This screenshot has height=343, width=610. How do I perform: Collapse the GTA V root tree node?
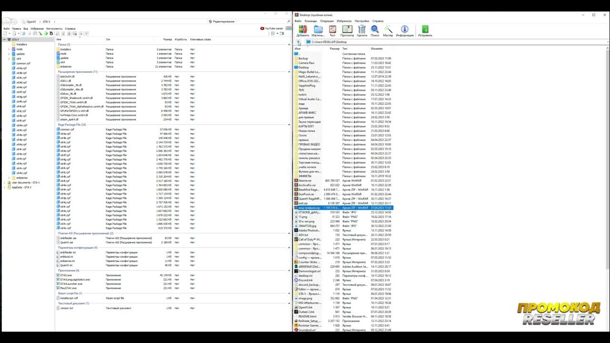[x=4, y=40]
